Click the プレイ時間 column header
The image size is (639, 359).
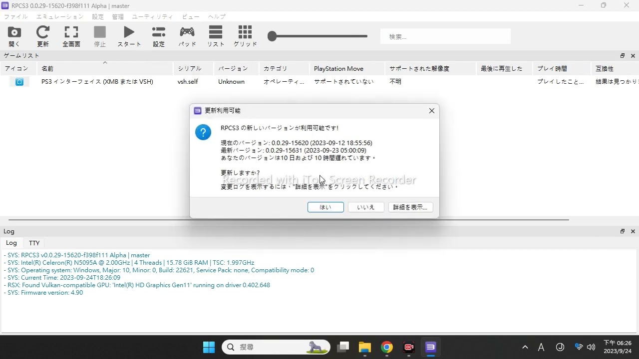(562, 68)
